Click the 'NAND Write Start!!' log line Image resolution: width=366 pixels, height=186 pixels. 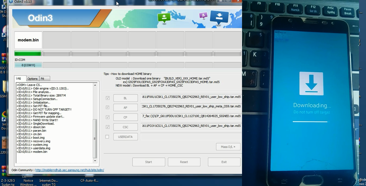pyautogui.click(x=37, y=120)
